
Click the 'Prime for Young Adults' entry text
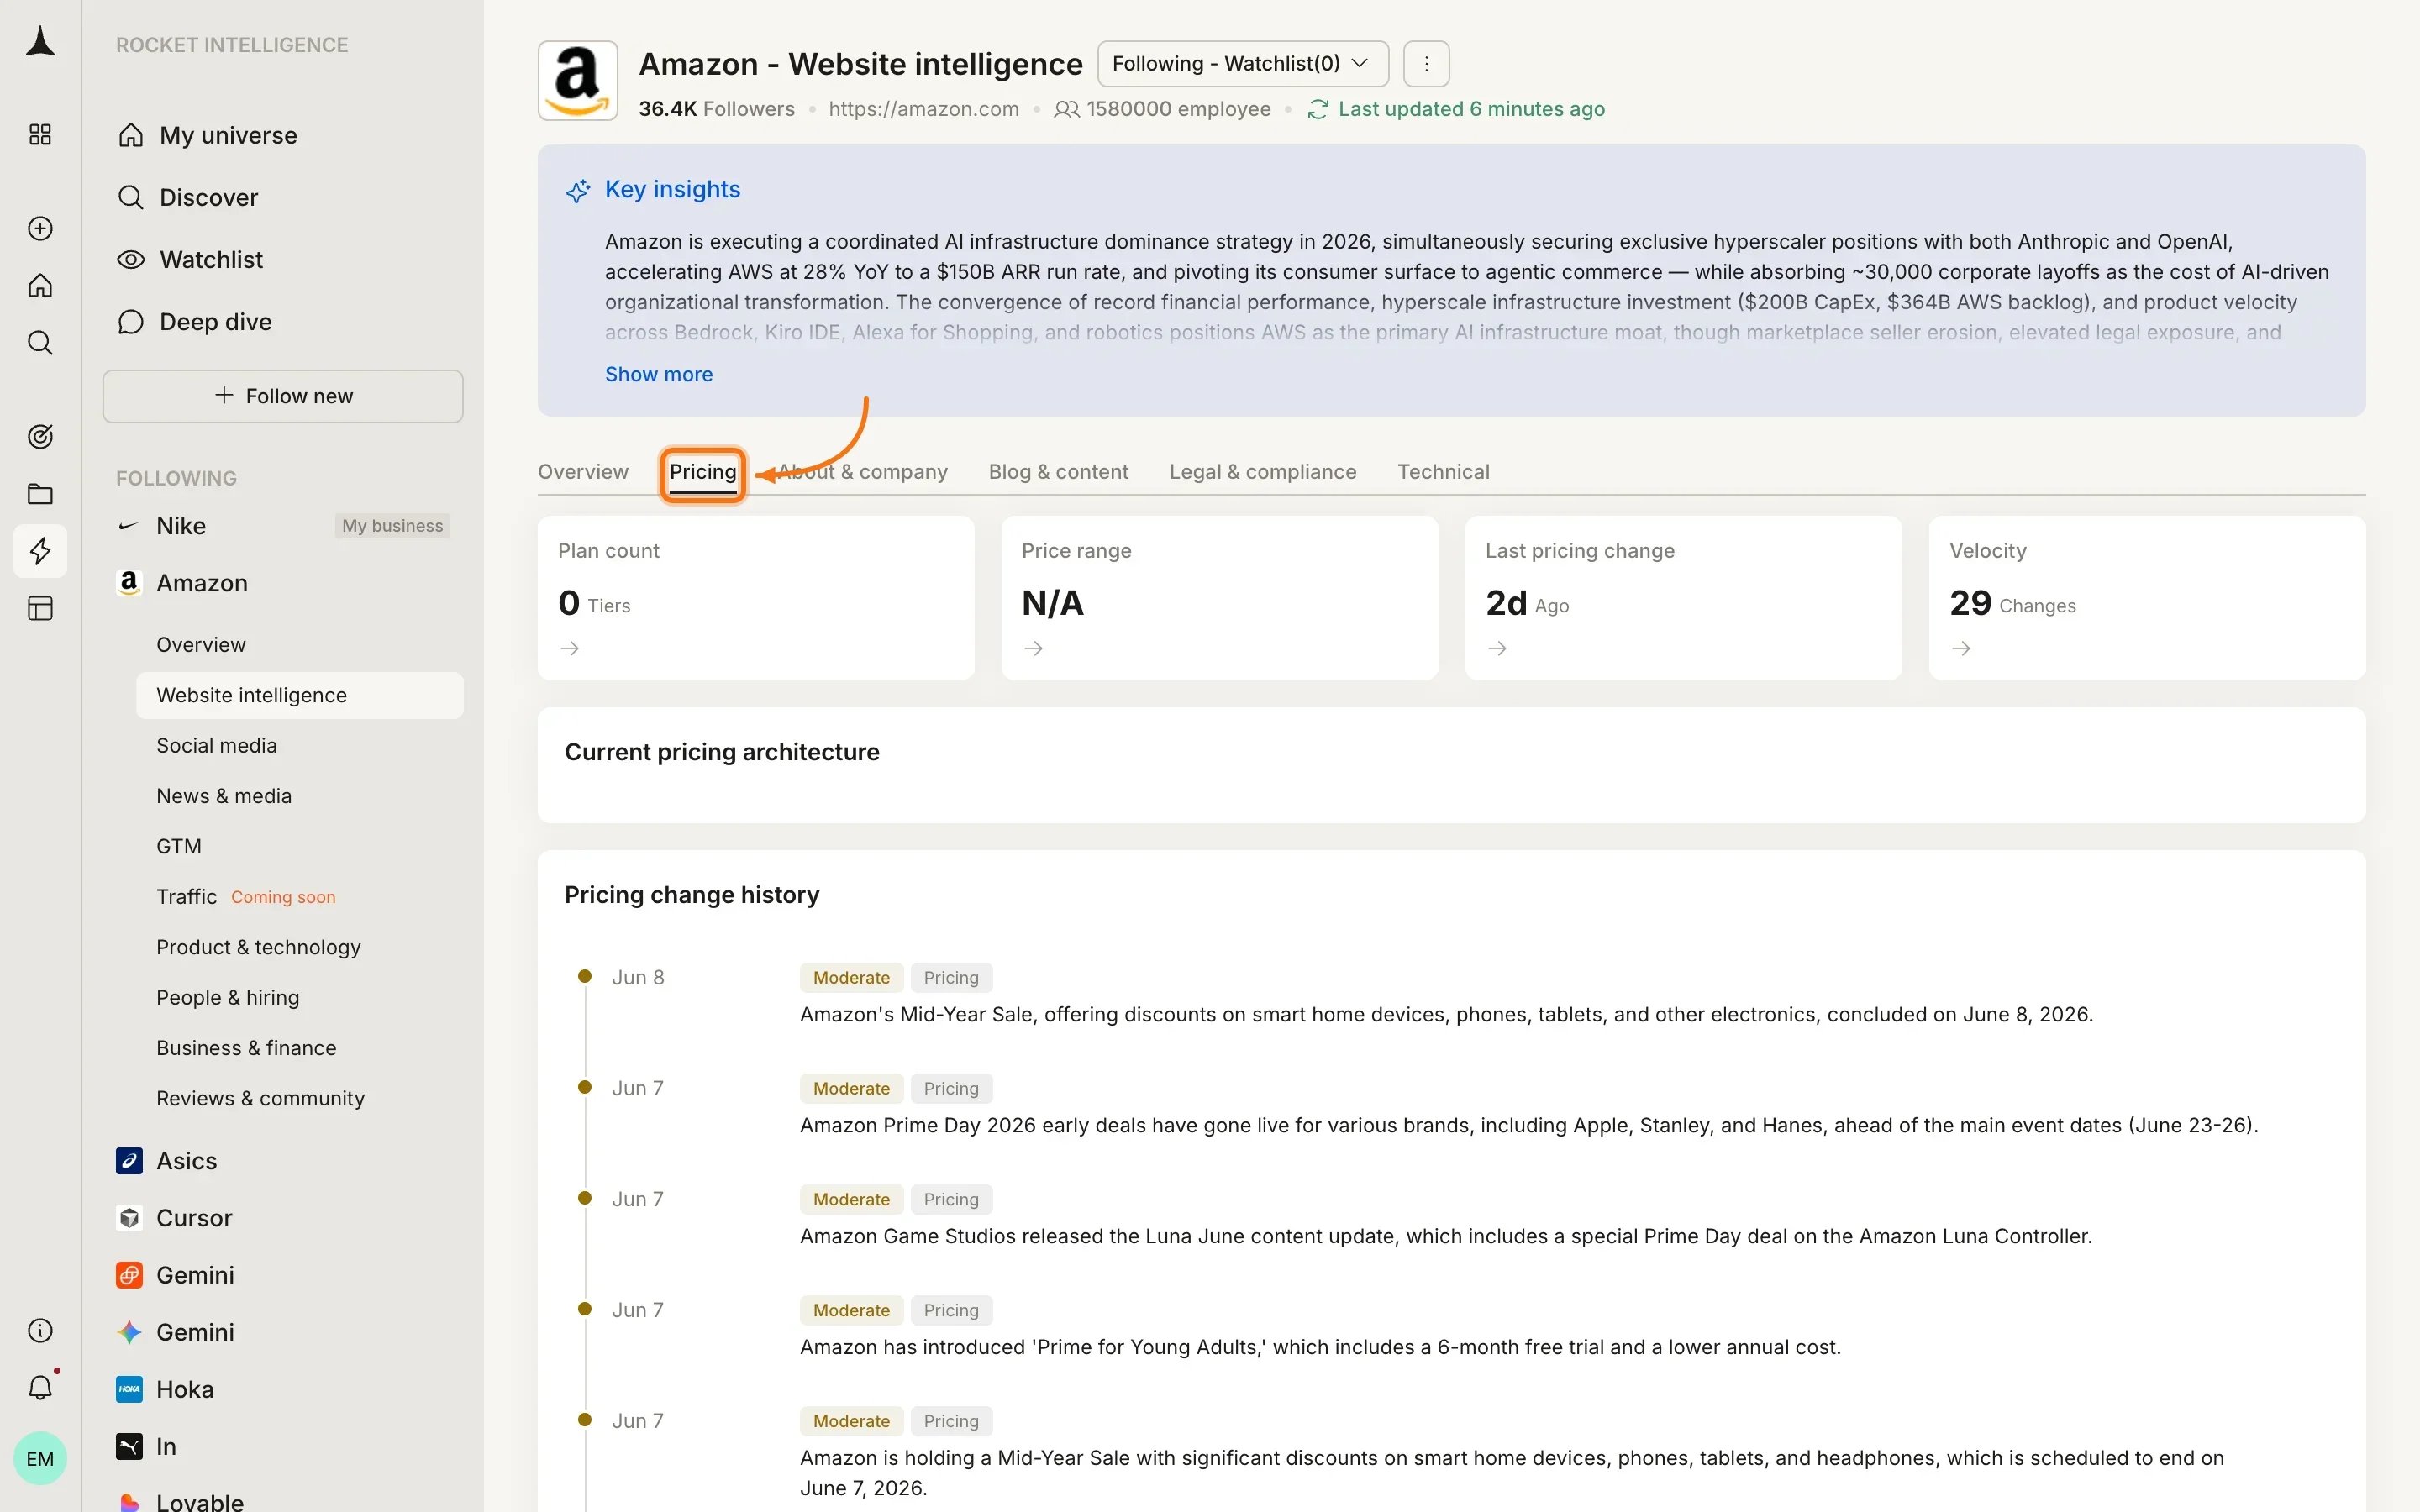point(1320,1347)
